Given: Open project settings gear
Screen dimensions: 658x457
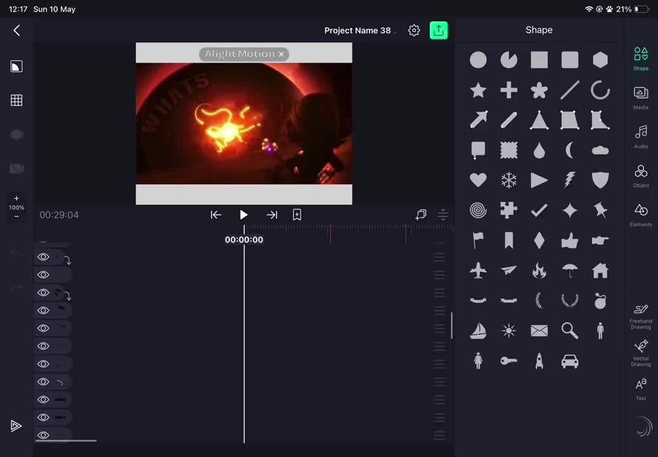Looking at the screenshot, I should (x=413, y=30).
